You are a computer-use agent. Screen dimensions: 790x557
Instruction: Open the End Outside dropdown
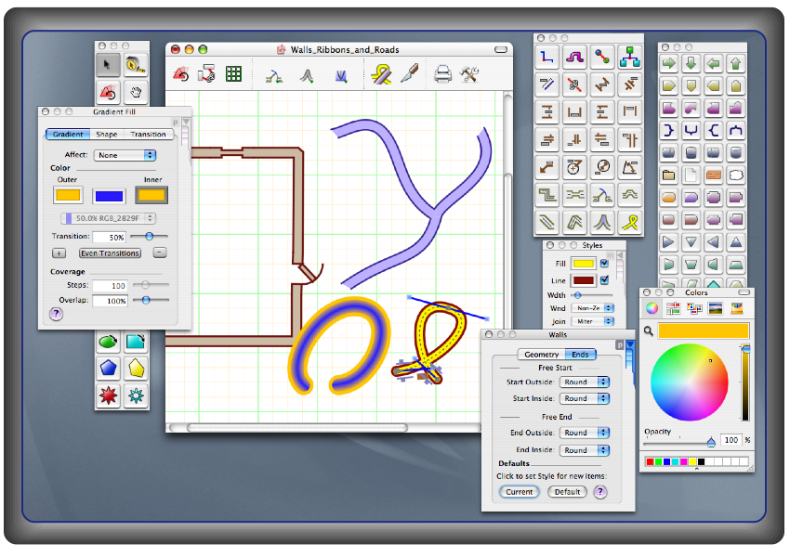[x=585, y=433]
